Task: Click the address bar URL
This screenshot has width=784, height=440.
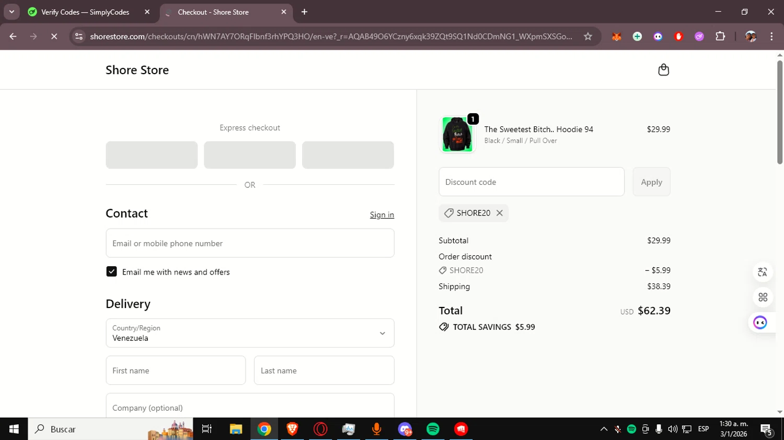Action: point(331,37)
